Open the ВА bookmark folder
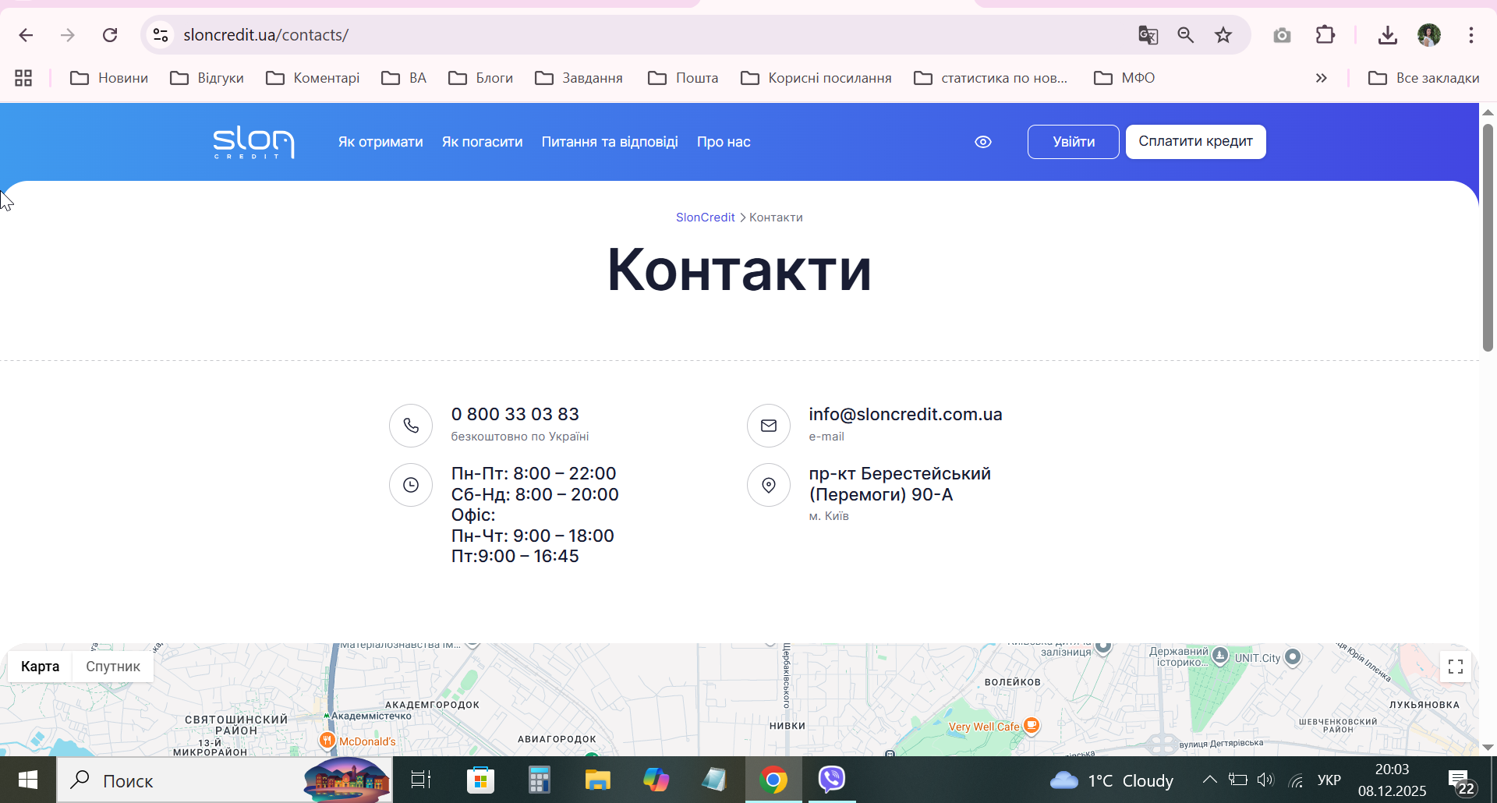 (x=404, y=78)
